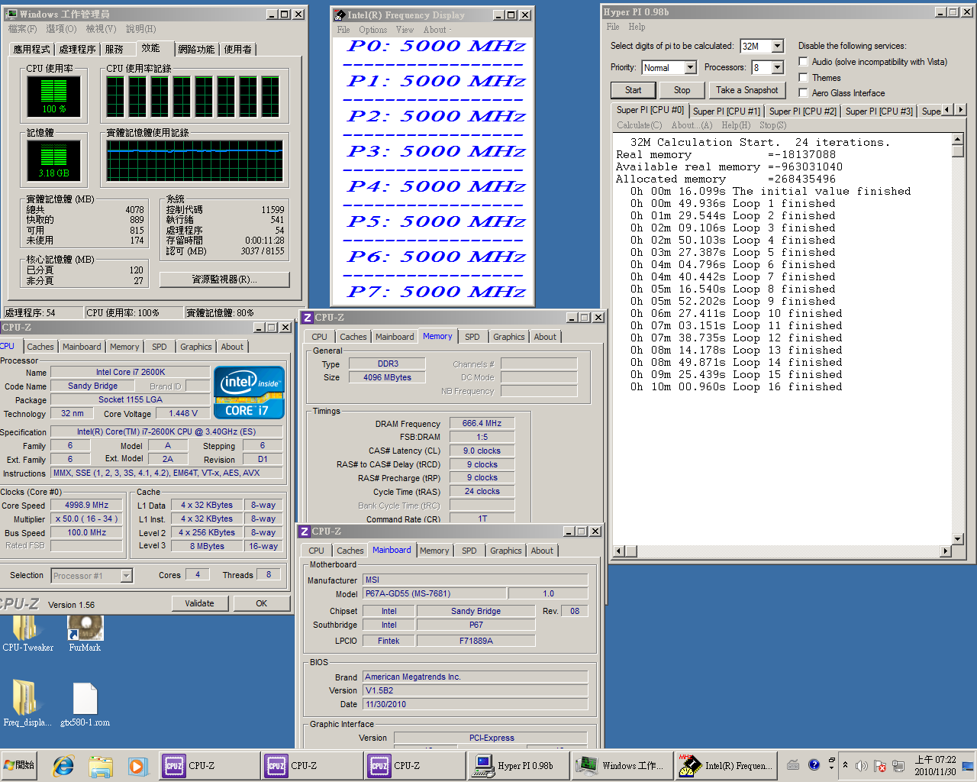
Task: Switch to 網路功能 tab in Task Manager
Action: coord(196,49)
